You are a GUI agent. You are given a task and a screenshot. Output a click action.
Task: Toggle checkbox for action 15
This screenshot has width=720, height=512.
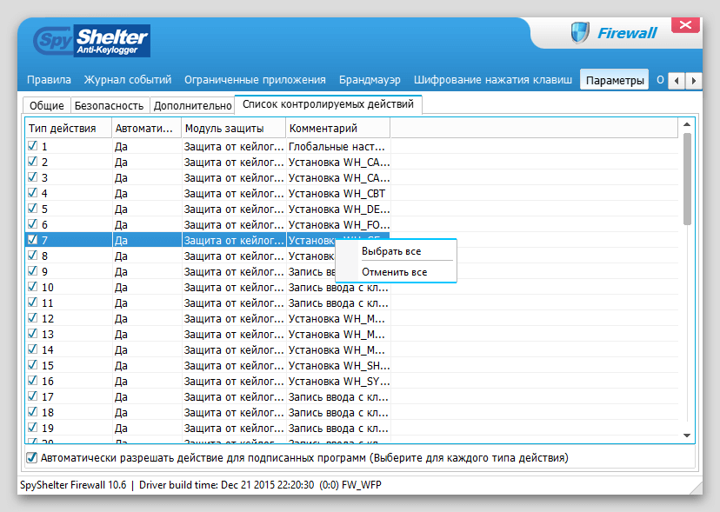32,364
